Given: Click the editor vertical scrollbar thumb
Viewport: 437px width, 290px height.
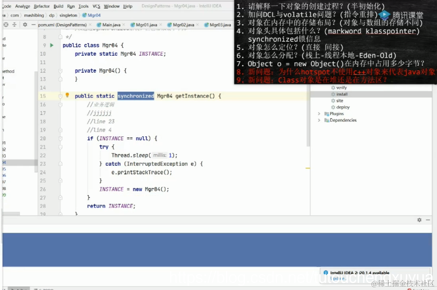Looking at the screenshot, I should click(308, 115).
